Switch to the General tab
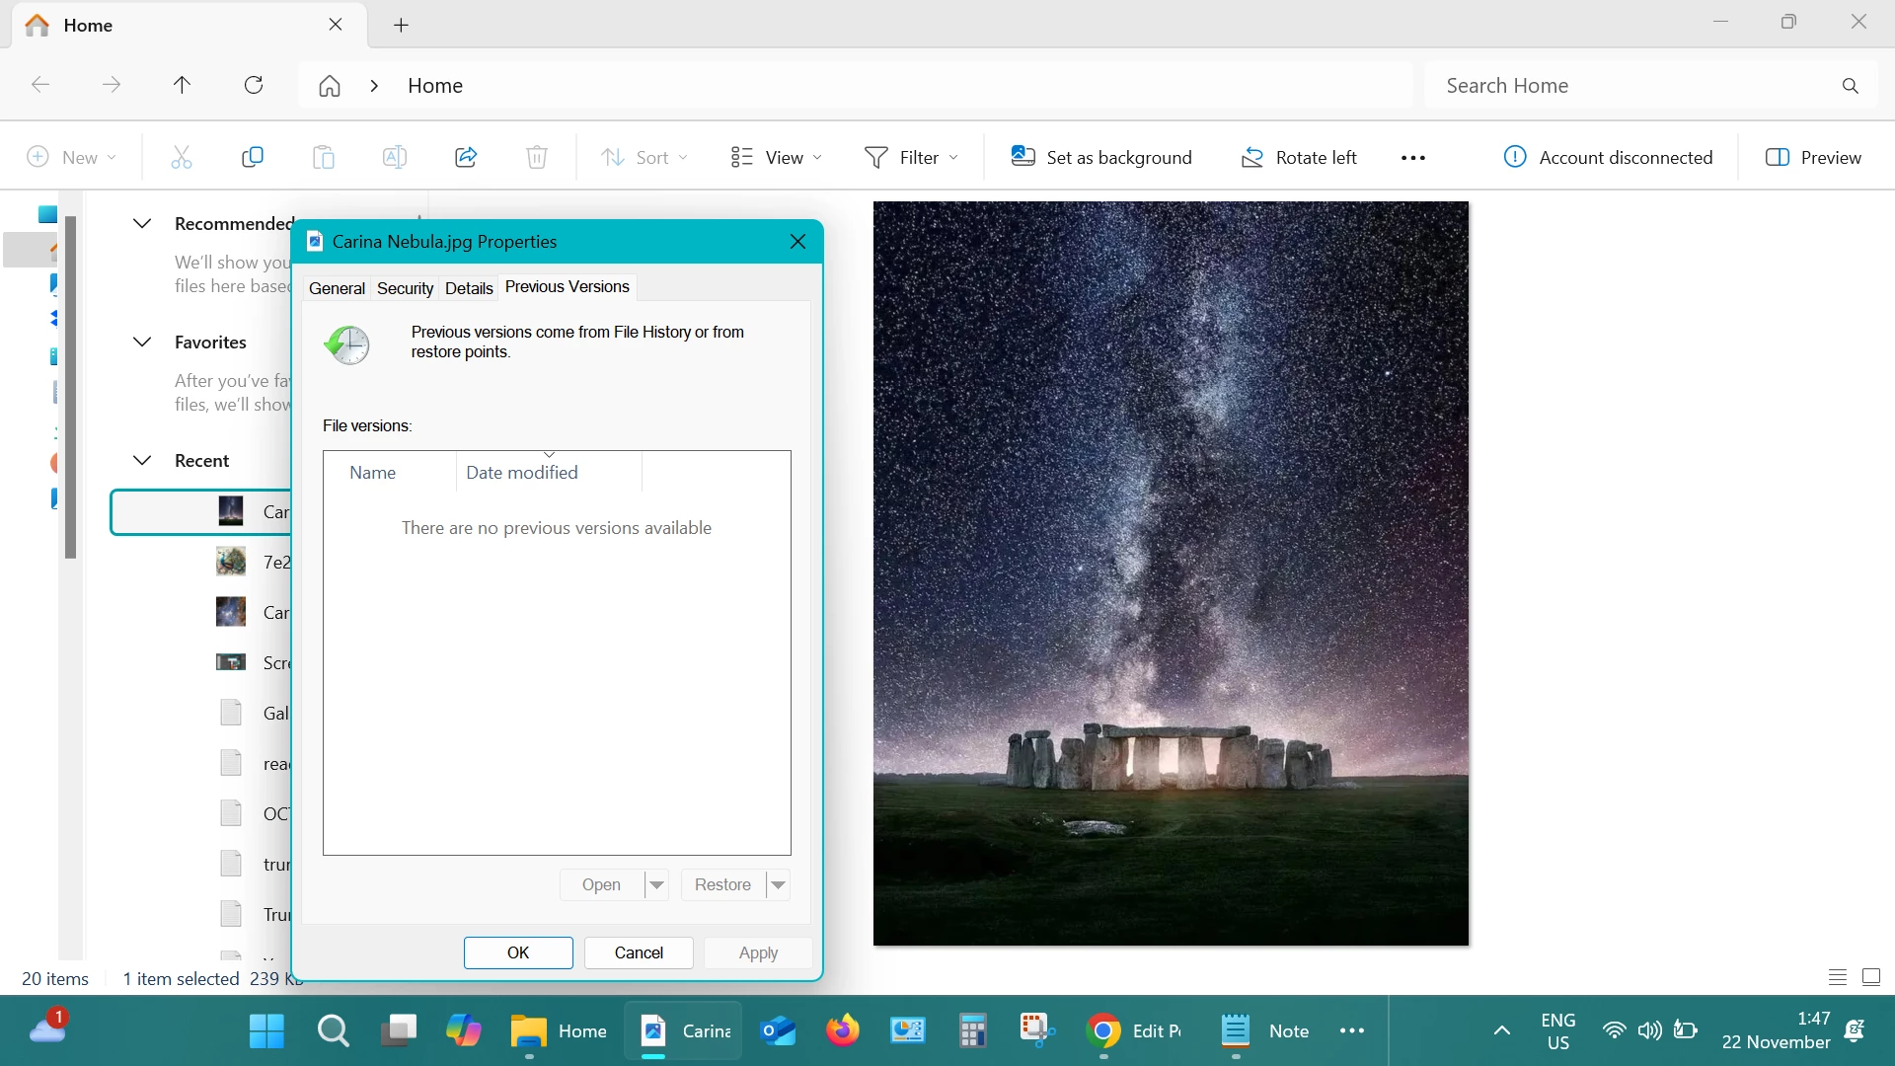Viewport: 1895px width, 1066px height. pos(337,288)
